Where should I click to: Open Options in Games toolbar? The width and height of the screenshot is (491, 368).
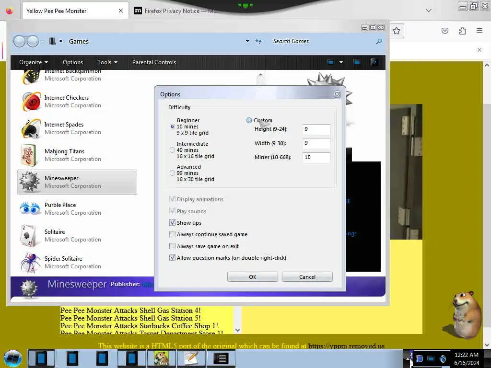coord(73,62)
